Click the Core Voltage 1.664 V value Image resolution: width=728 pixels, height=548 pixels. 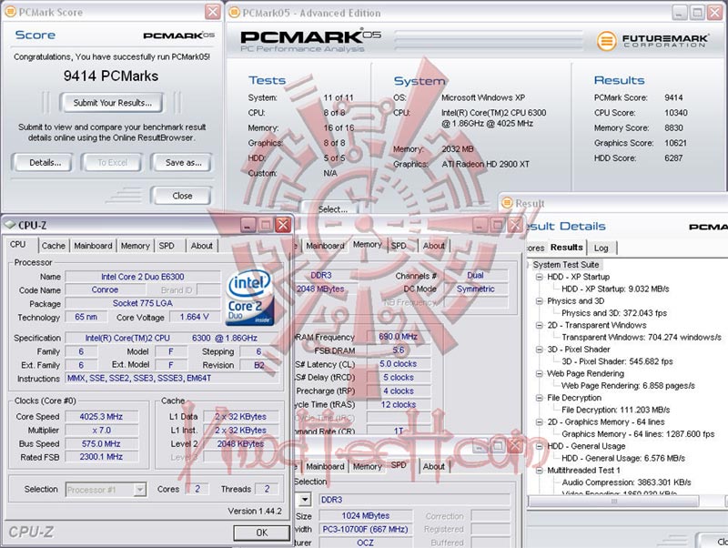[194, 317]
